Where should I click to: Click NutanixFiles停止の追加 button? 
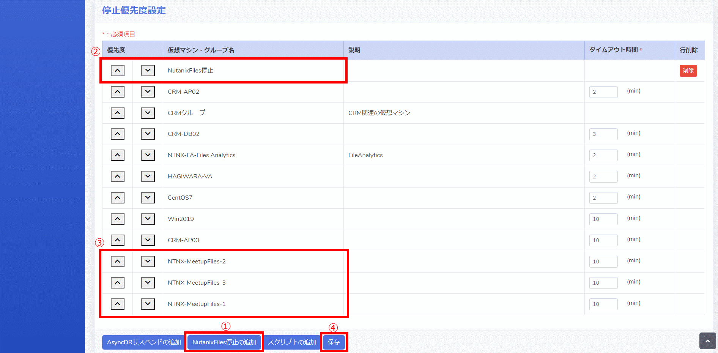coord(224,342)
